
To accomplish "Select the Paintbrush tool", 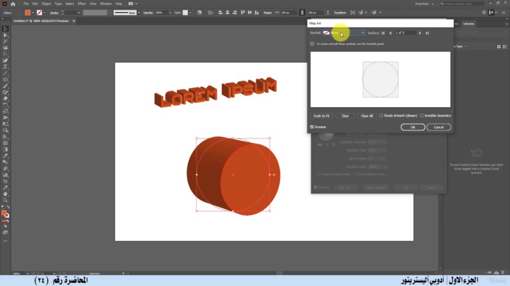I will [x=5, y=86].
